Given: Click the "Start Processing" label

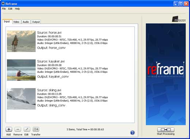Looking at the screenshot, I should coord(166,134).
